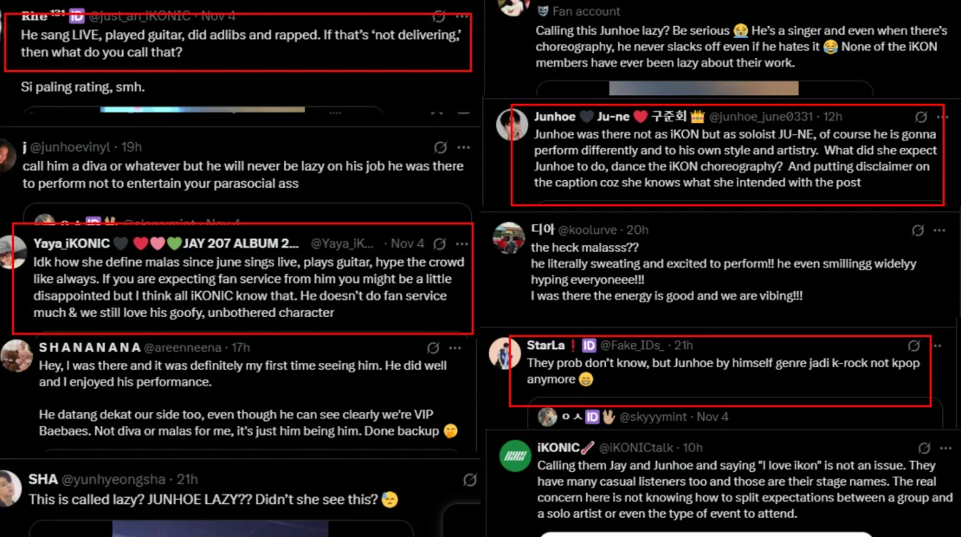Click the Grok icon on StarLa's post

click(914, 346)
